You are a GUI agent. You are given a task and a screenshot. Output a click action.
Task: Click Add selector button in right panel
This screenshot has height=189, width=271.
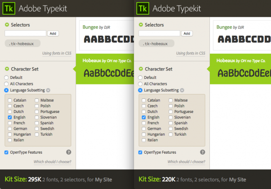pos(187,34)
